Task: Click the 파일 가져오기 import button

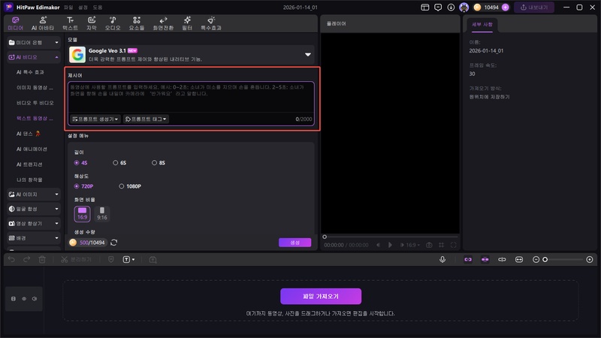Action: (321, 296)
